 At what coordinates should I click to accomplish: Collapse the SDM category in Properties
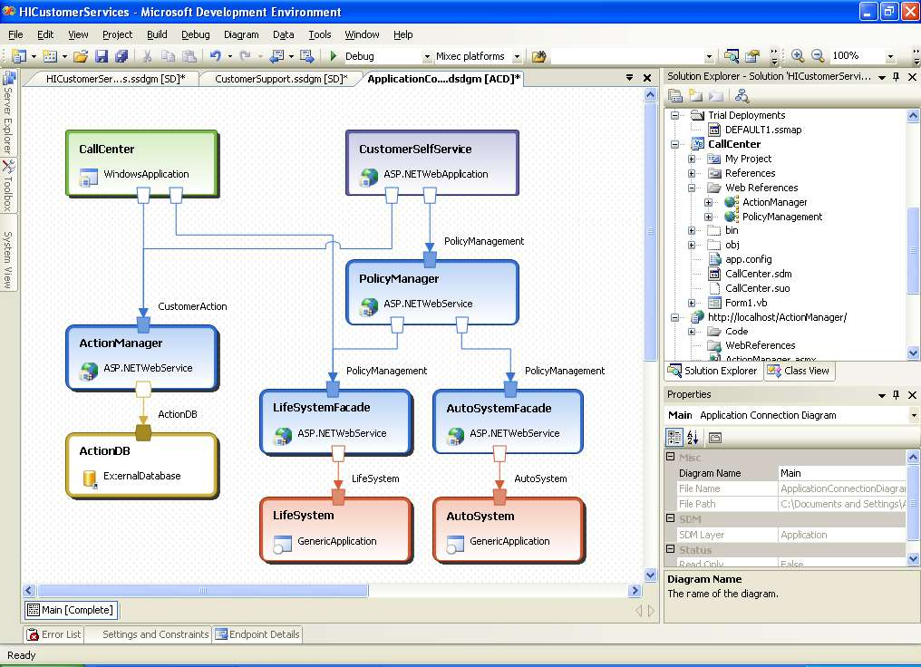click(670, 517)
